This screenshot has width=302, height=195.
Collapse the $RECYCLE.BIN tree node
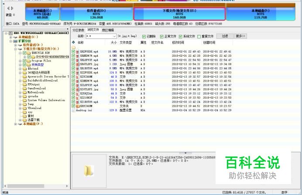tap(20, 53)
